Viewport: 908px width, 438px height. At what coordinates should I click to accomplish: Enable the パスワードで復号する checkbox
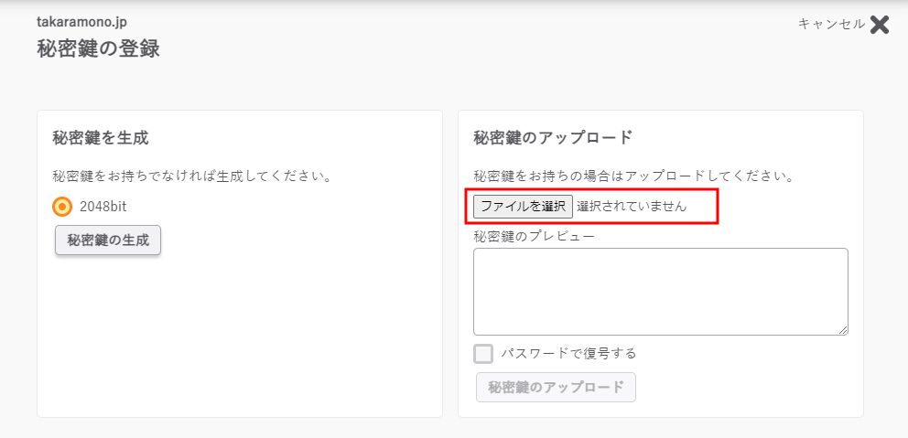483,354
